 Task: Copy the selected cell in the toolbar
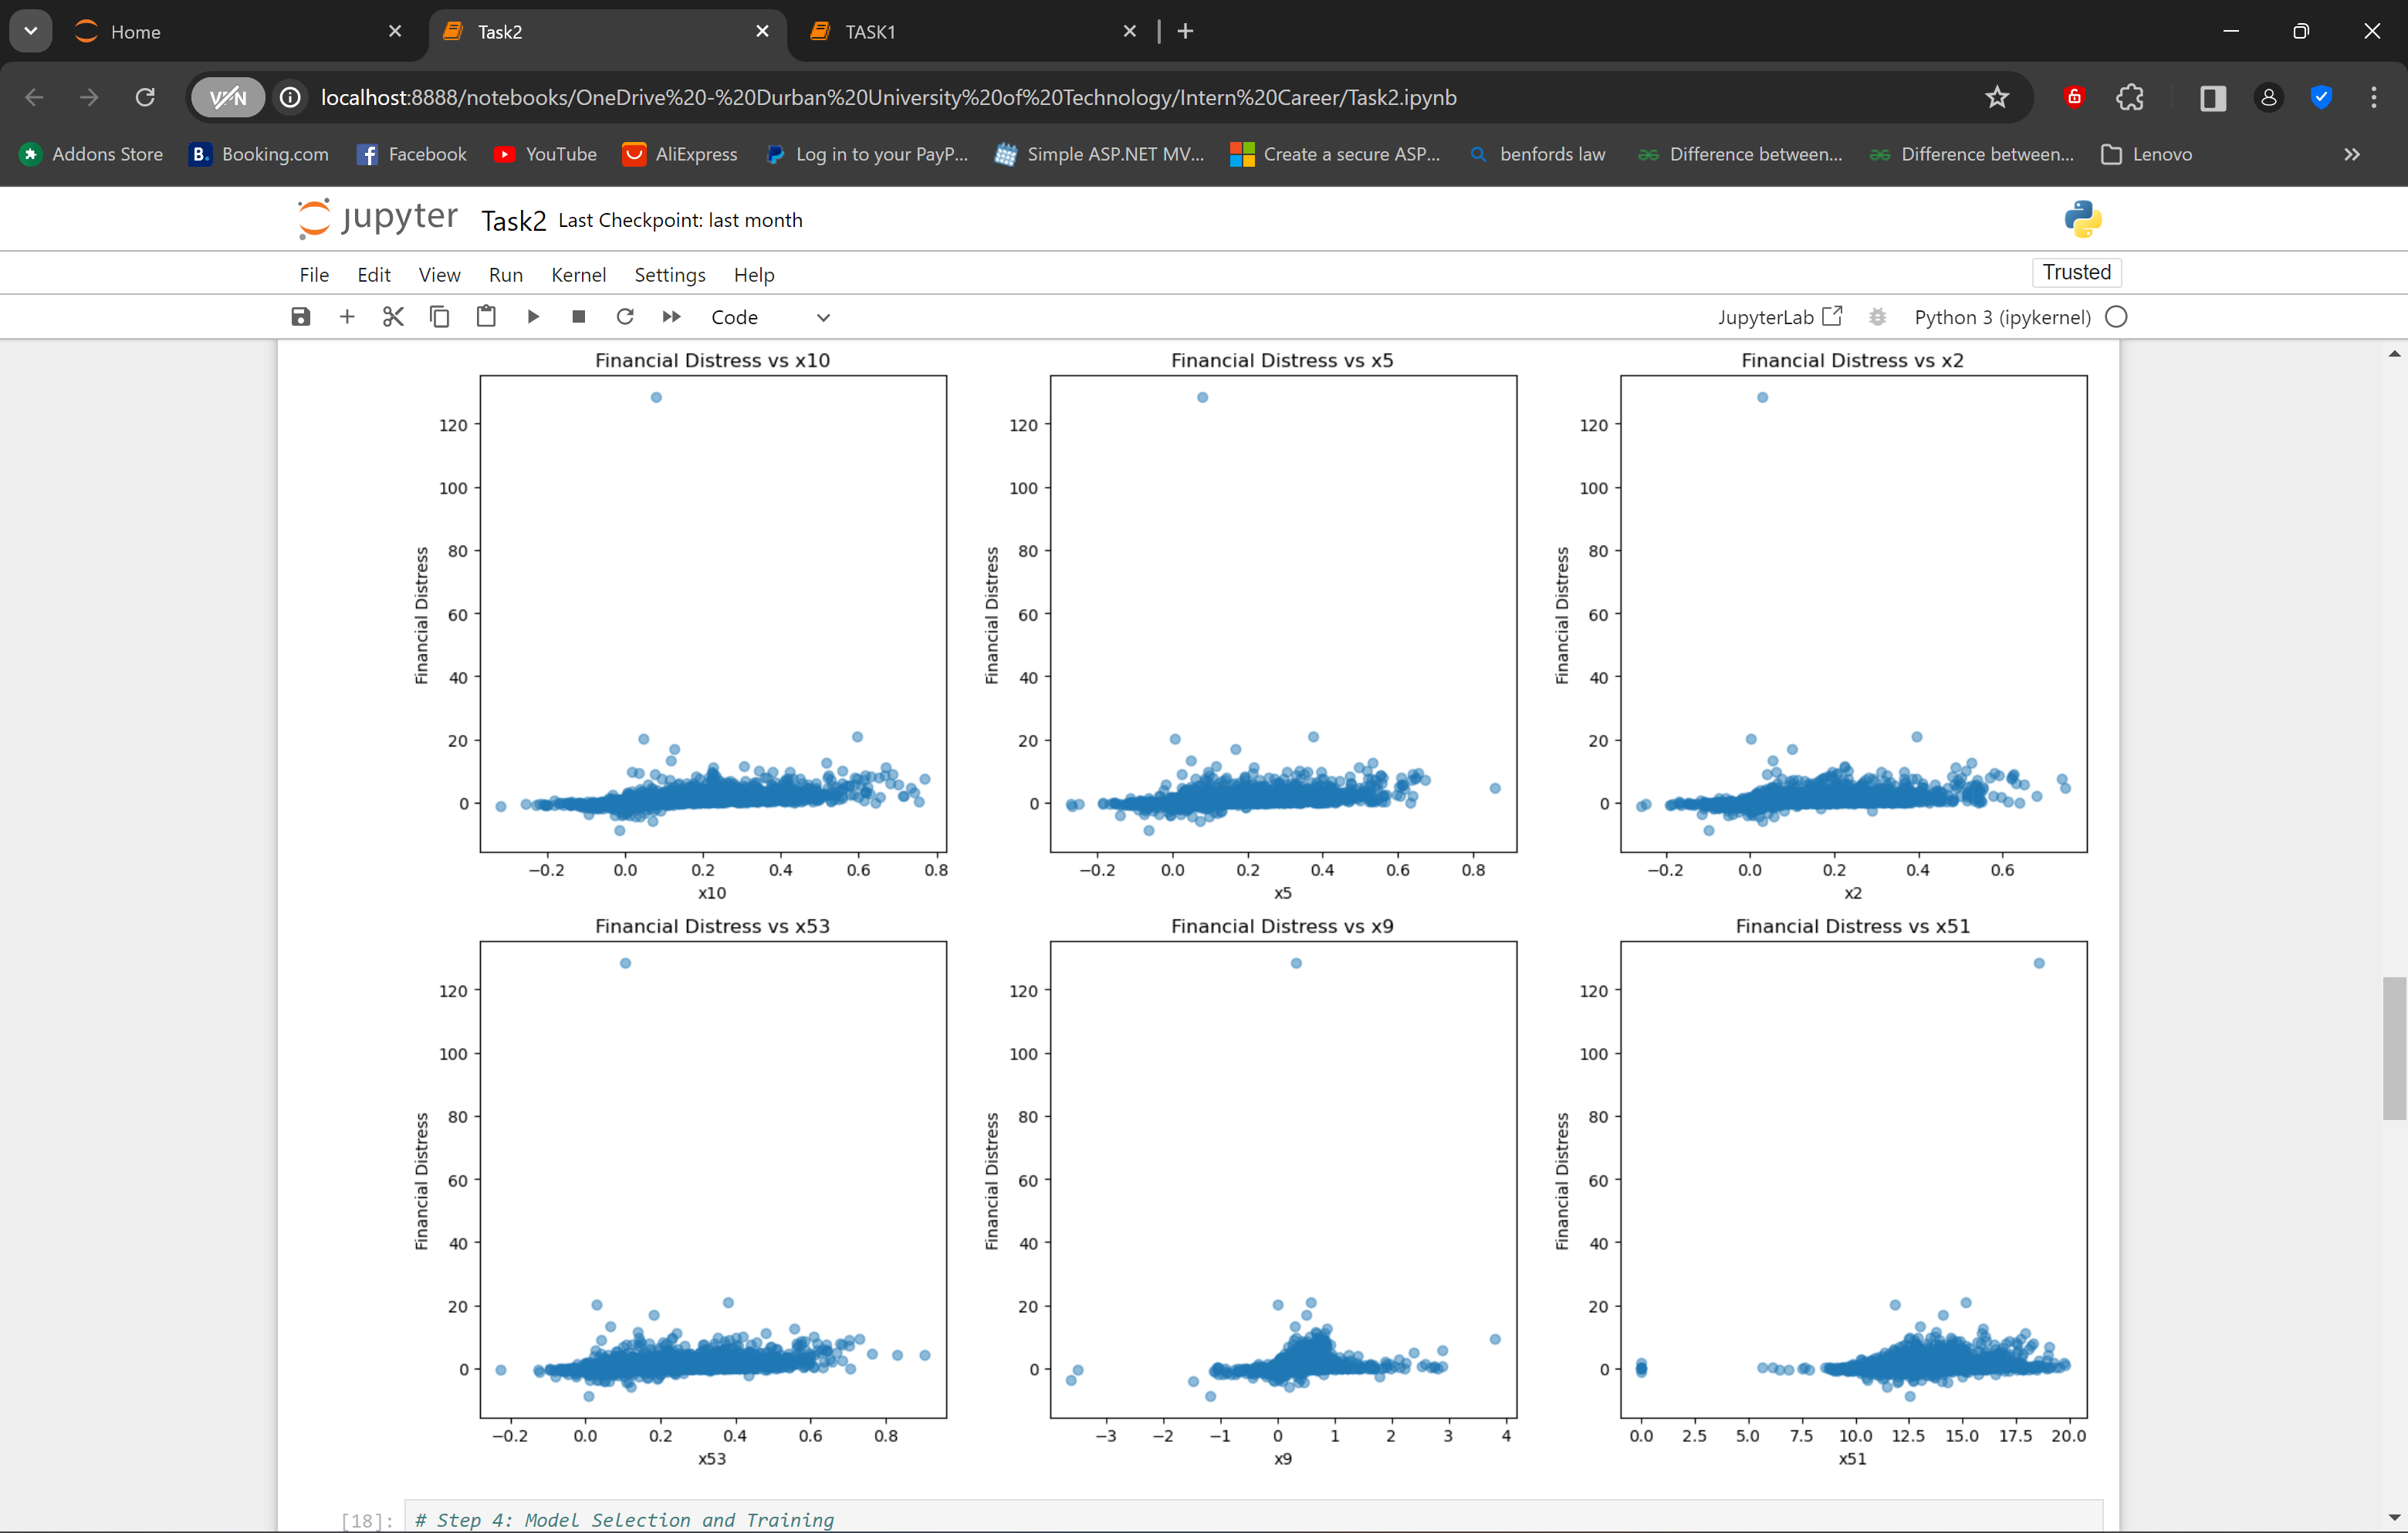[439, 317]
